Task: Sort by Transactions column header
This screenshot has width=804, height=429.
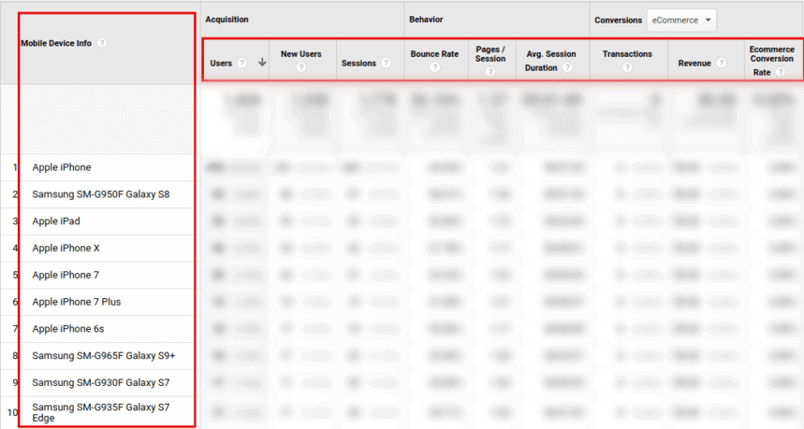Action: tap(627, 54)
